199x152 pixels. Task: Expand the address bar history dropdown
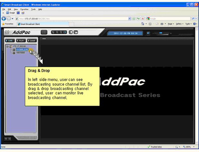click(x=129, y=19)
